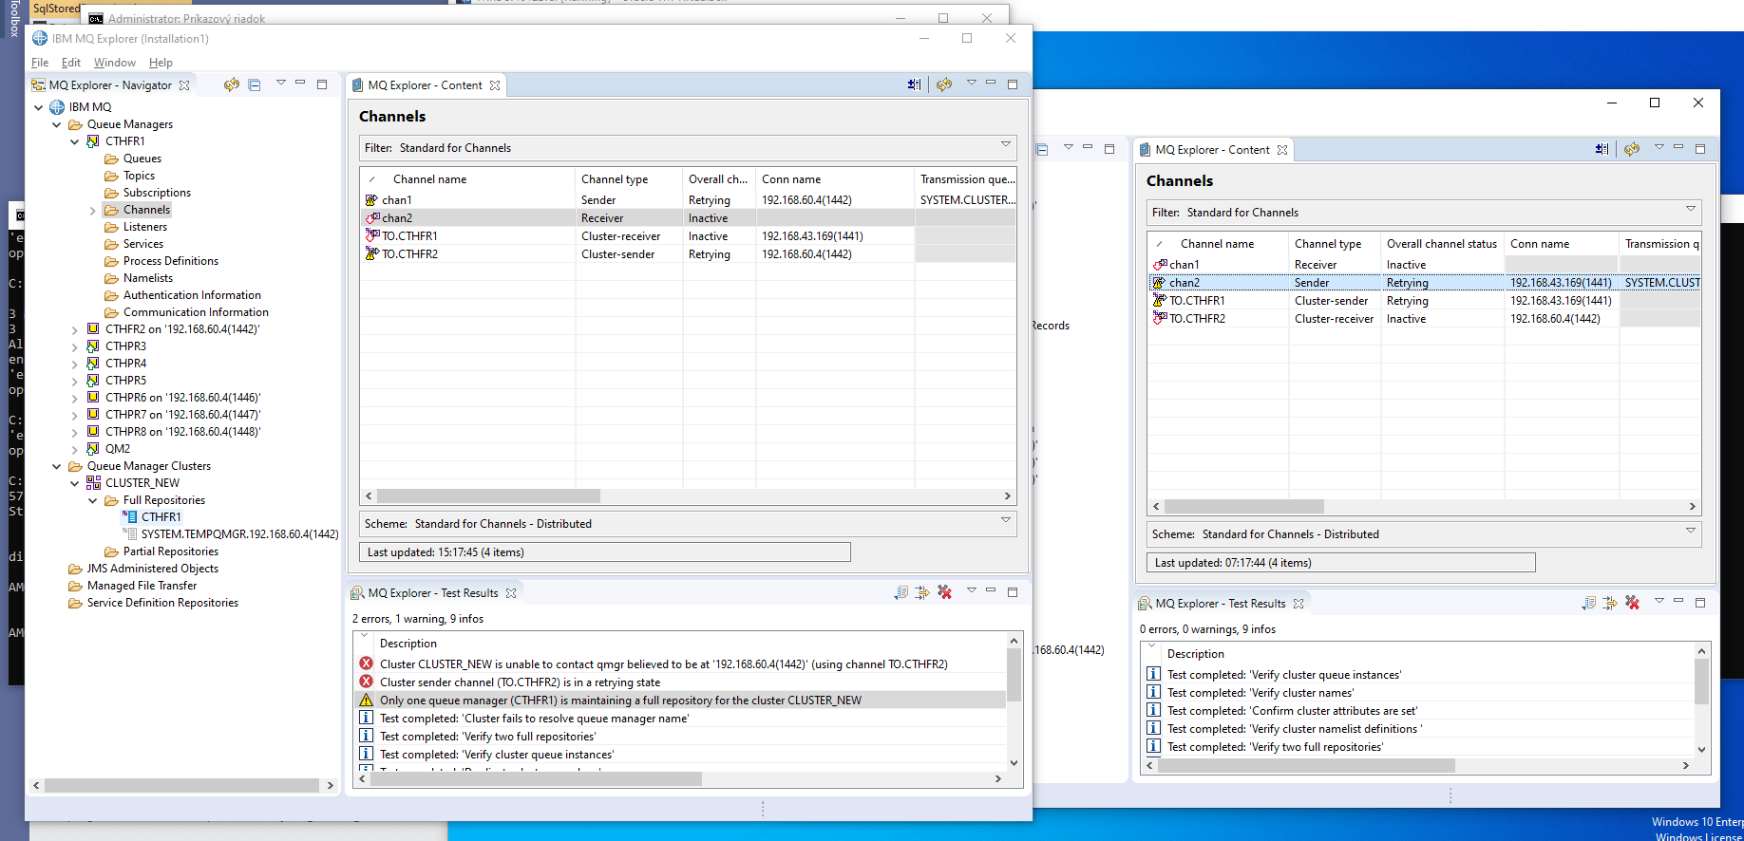The height and width of the screenshot is (841, 1744).
Task: Click run tests arrows icon, front Test Results
Action: 922,592
